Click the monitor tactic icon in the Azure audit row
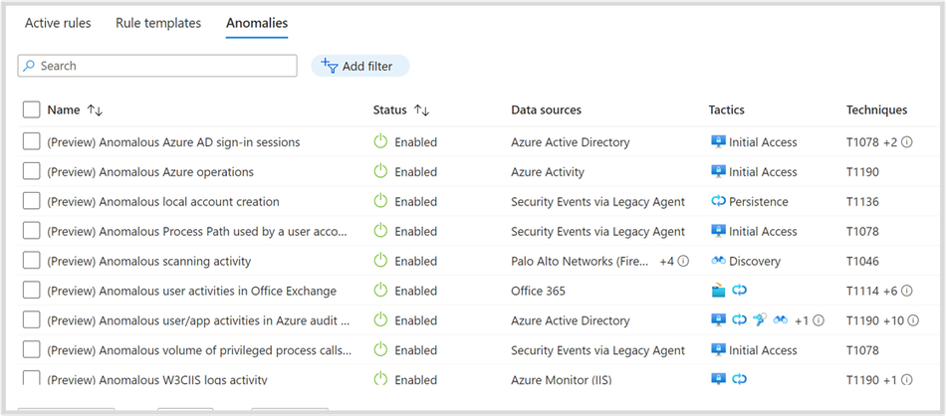Viewport: 946px width, 416px height. coord(718,320)
